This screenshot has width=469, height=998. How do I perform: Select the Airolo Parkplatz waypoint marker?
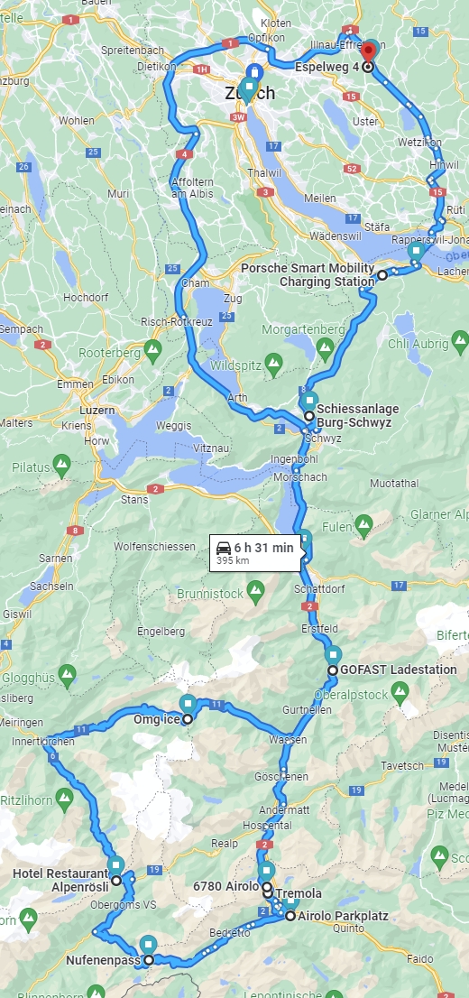290,917
